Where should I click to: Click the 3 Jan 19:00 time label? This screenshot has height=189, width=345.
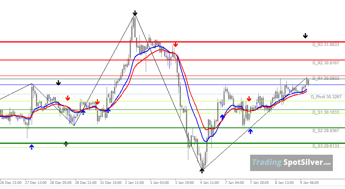184,183
